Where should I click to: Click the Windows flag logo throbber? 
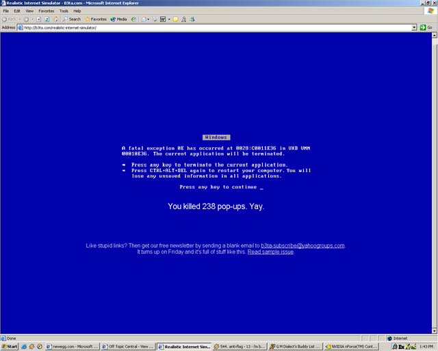click(x=430, y=11)
